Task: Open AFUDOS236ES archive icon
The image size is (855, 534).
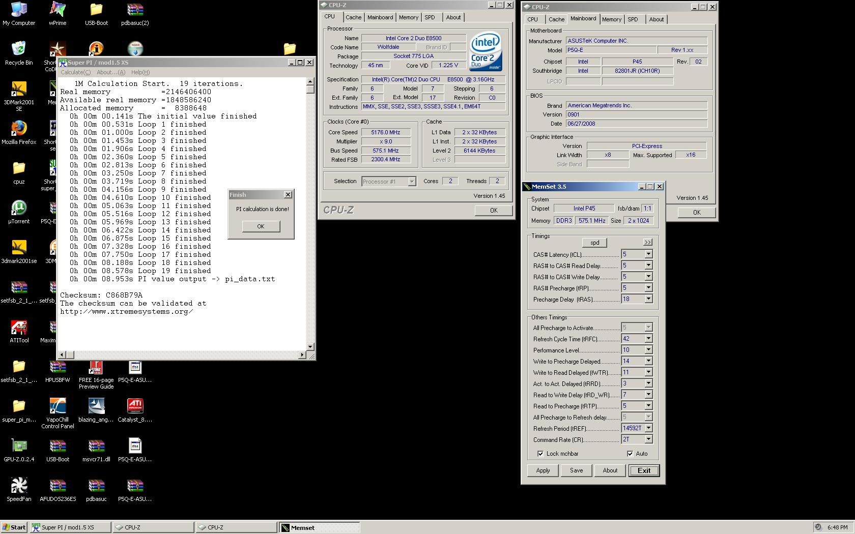Action: [58, 490]
